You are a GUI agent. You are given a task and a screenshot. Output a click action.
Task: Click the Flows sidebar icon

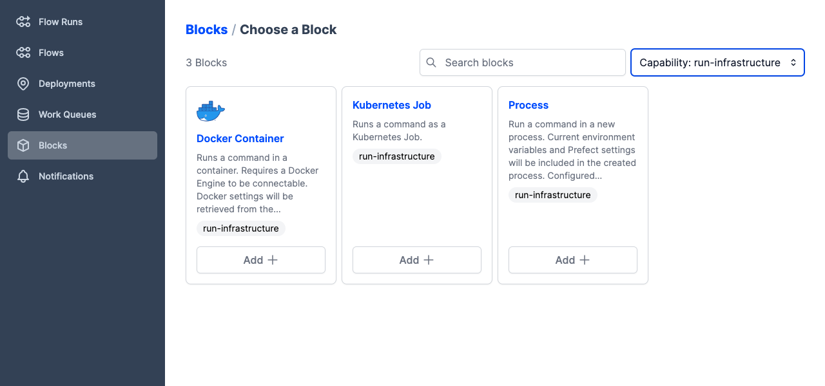pos(23,53)
